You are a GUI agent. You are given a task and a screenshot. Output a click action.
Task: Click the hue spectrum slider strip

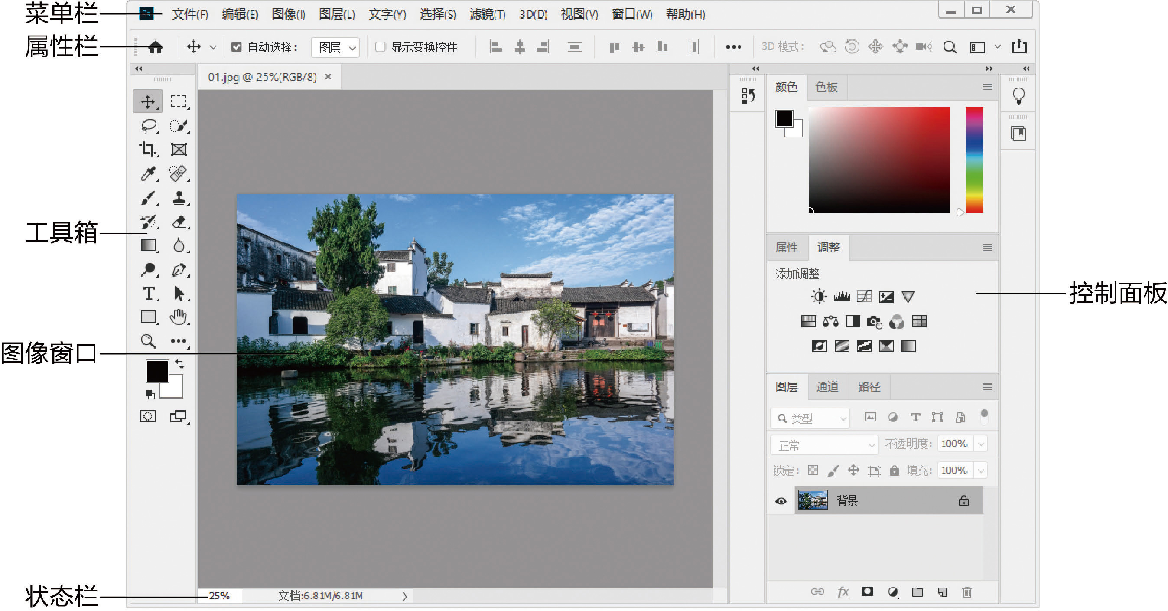[974, 160]
